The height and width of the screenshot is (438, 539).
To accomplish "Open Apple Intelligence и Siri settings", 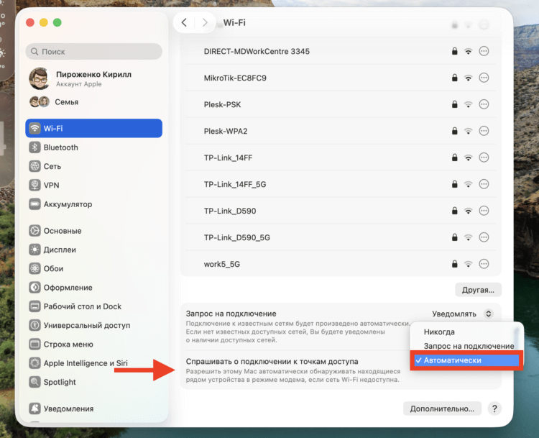I will click(x=93, y=363).
